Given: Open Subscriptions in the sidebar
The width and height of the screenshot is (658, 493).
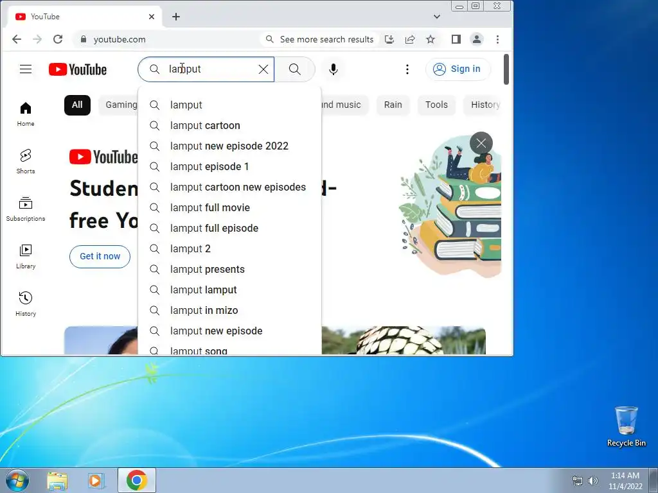Looking at the screenshot, I should pos(26,209).
